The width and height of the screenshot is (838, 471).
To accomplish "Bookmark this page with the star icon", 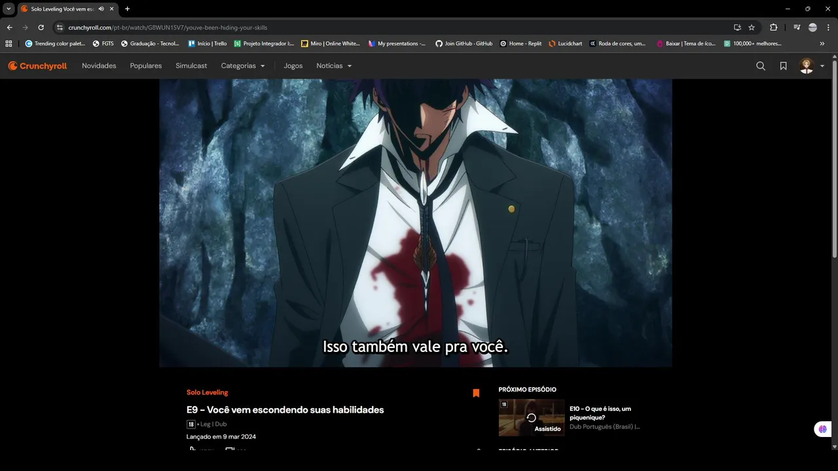I will pos(752,27).
